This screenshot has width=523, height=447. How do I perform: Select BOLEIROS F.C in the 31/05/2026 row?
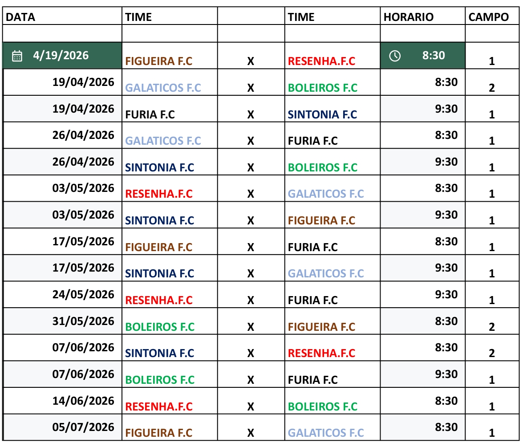(160, 327)
